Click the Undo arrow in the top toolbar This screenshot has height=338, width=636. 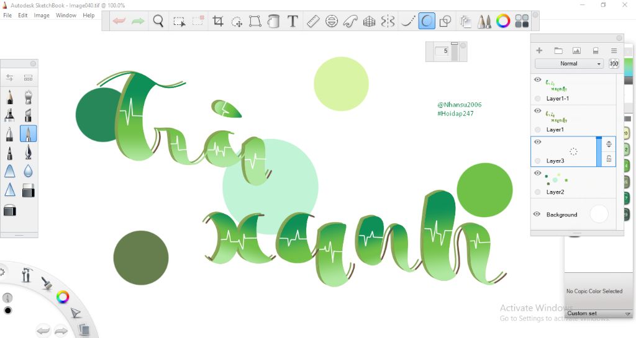point(119,20)
